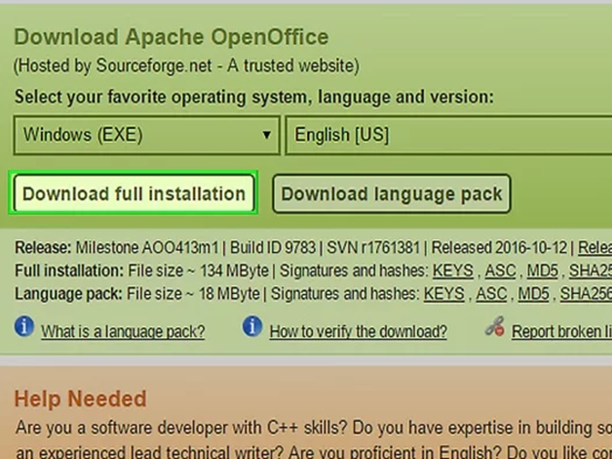Open the Windows (EXE) operating system dropdown
612x459 pixels.
click(x=146, y=135)
